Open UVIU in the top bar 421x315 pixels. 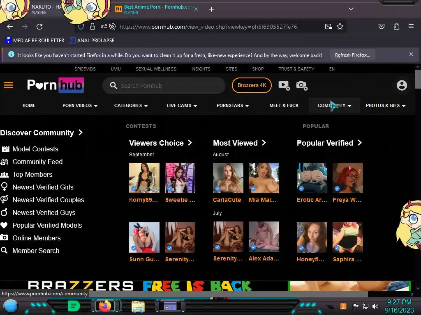pos(116,69)
